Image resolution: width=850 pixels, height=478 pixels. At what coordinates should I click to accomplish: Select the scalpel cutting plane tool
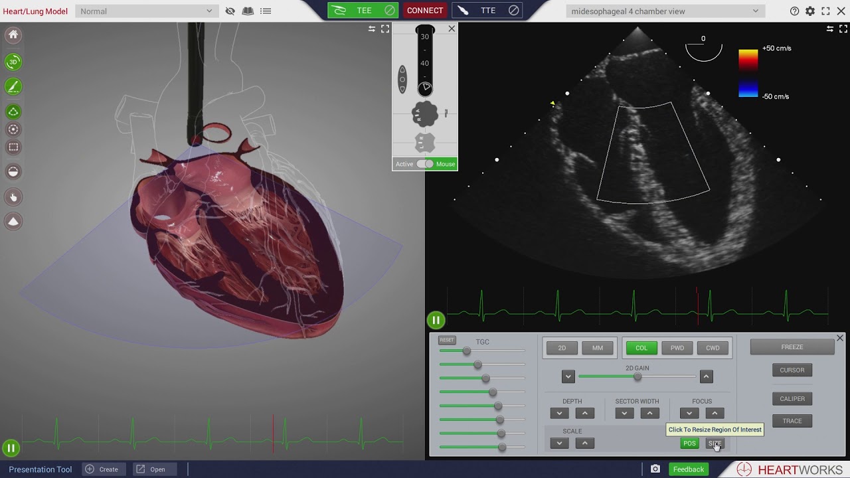(13, 87)
